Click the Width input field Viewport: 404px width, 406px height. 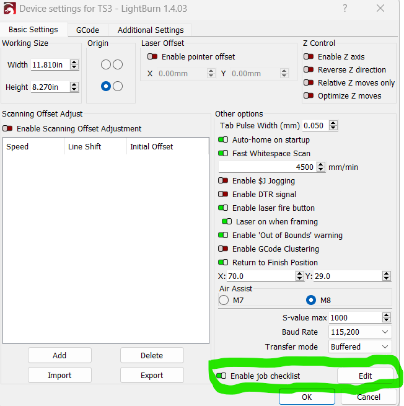pyautogui.click(x=50, y=64)
